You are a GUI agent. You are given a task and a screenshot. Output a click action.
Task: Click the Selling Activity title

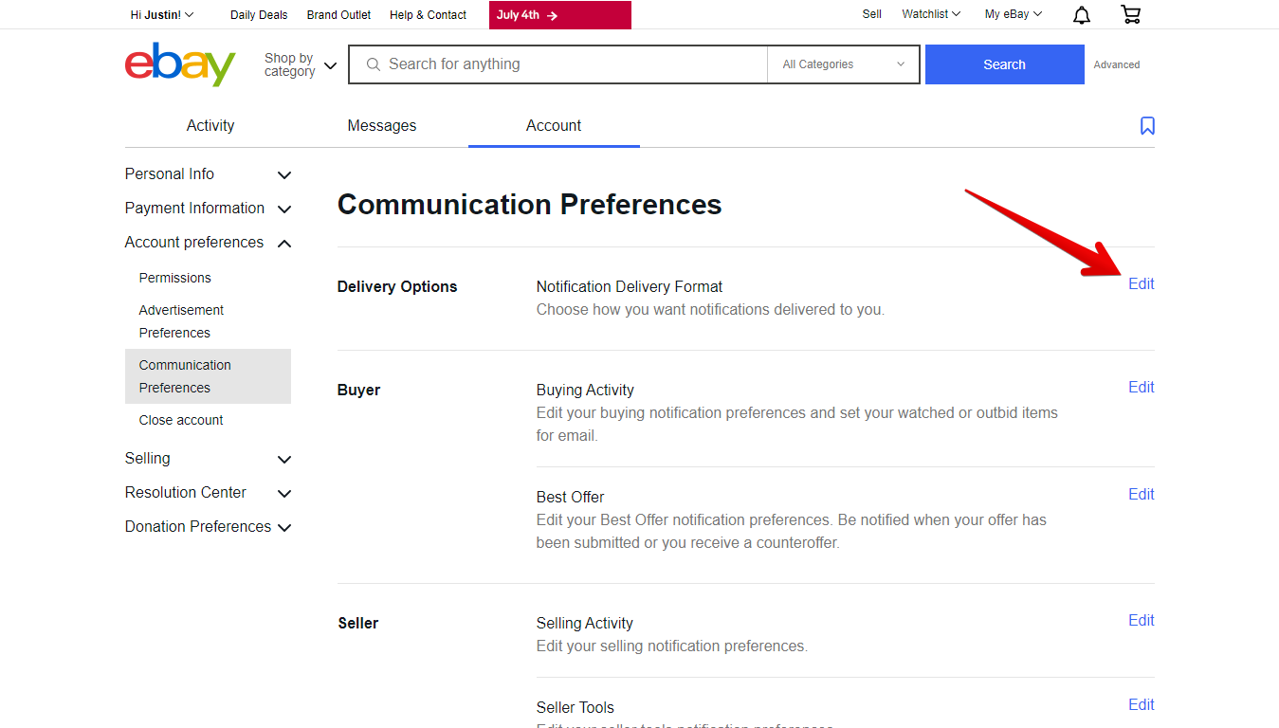coord(585,624)
